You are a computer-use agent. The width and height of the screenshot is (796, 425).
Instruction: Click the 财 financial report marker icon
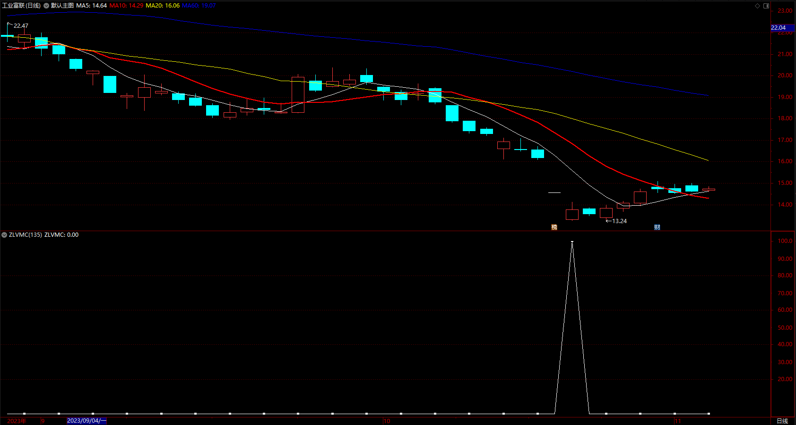(x=657, y=227)
